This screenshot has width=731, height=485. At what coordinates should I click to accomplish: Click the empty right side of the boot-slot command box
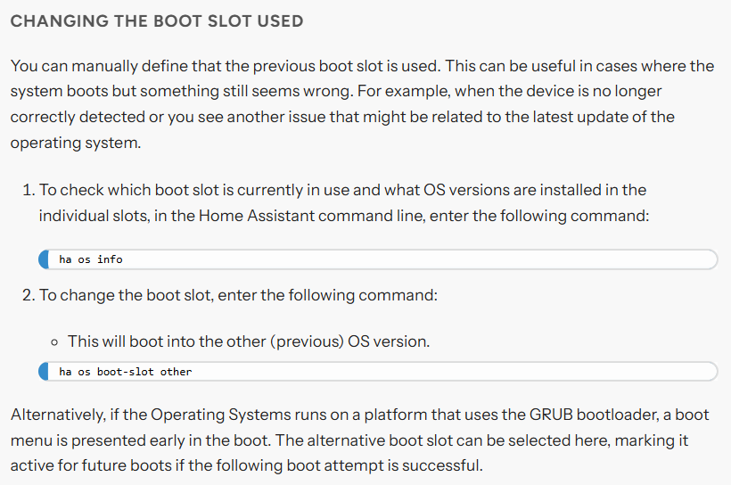[x=466, y=371]
